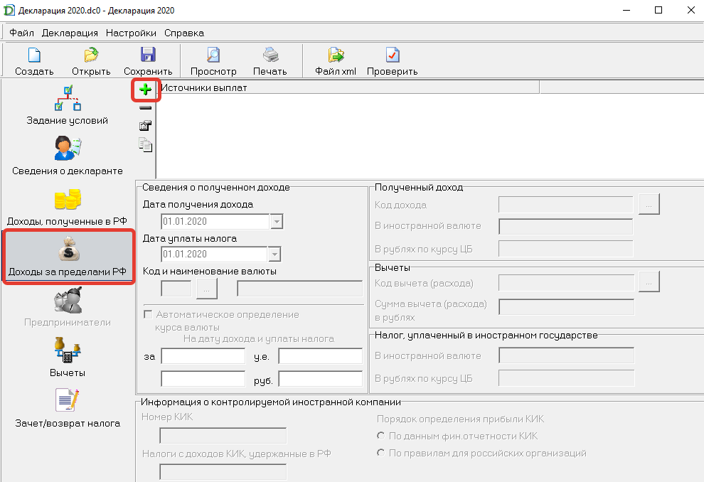Enable Автоматическое определение курса валюты checkbox
Viewport: 704px width, 482px height.
(148, 314)
